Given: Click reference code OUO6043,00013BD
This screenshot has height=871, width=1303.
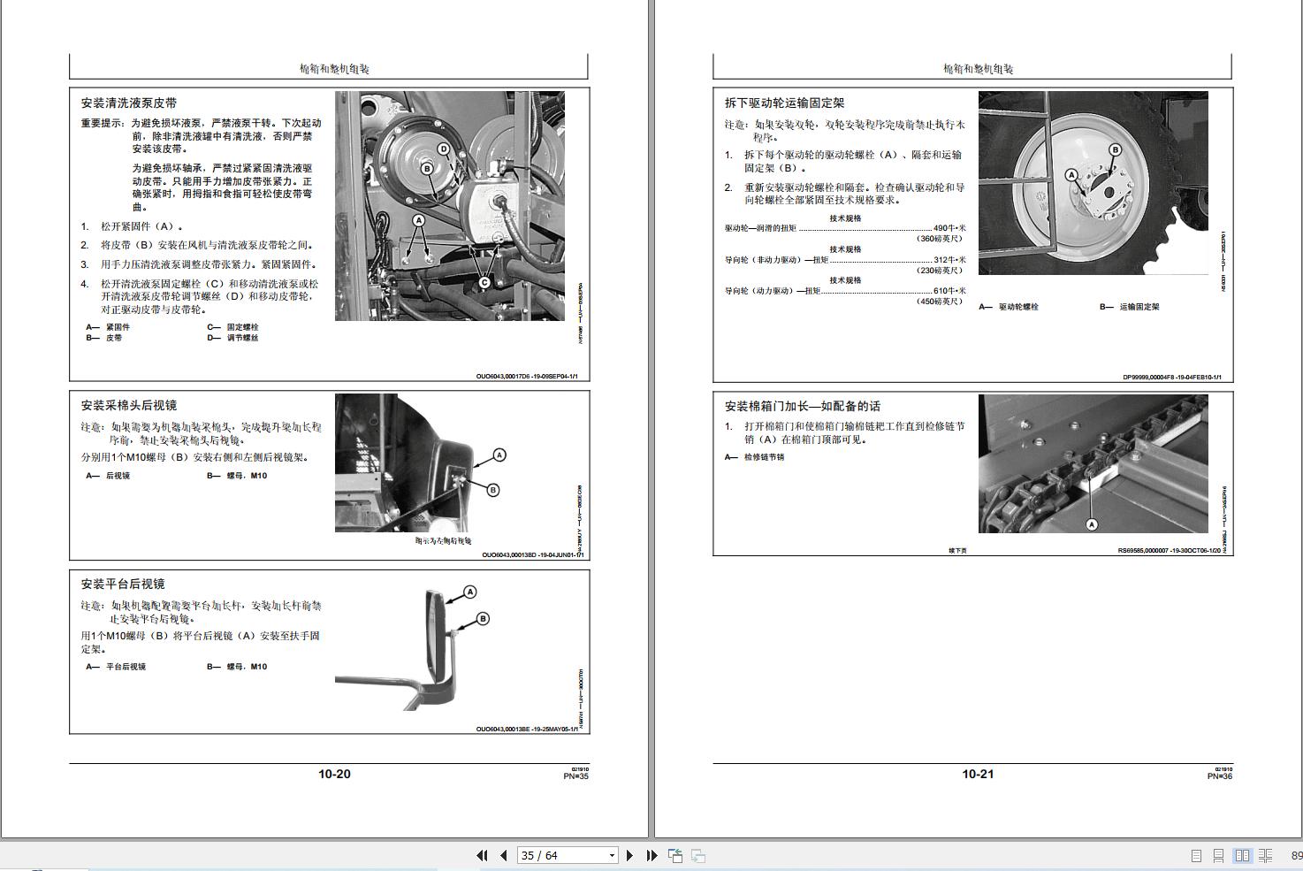Looking at the screenshot, I should (508, 555).
